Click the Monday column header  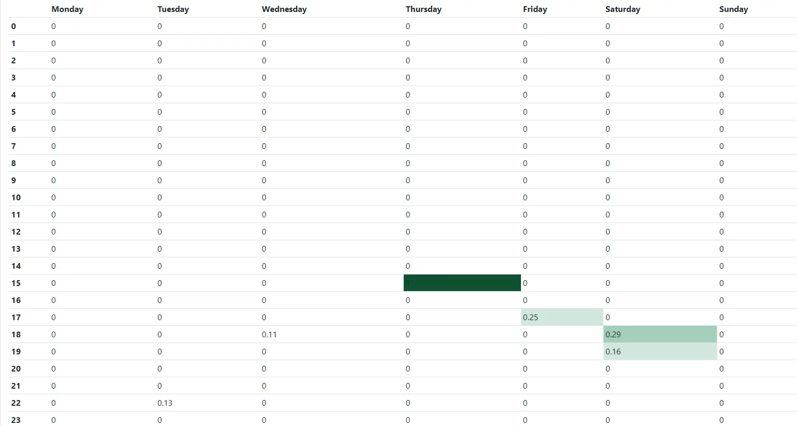pyautogui.click(x=67, y=9)
